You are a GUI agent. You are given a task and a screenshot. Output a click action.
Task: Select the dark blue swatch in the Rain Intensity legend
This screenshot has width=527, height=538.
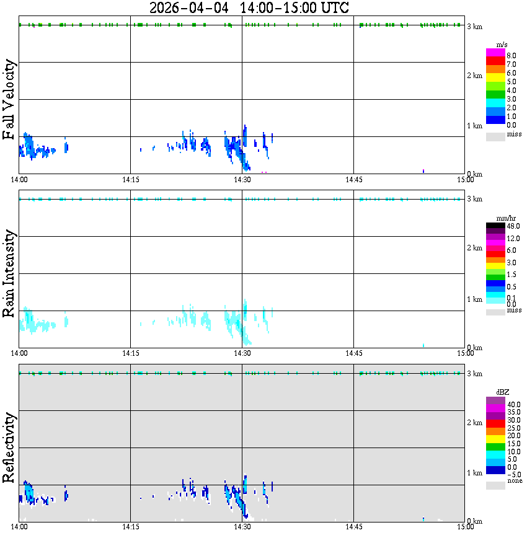tap(495, 283)
